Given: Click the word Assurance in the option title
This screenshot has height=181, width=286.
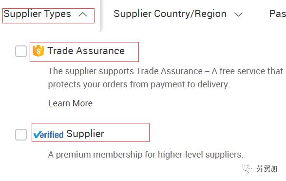Looking at the screenshot, I should [100, 51].
